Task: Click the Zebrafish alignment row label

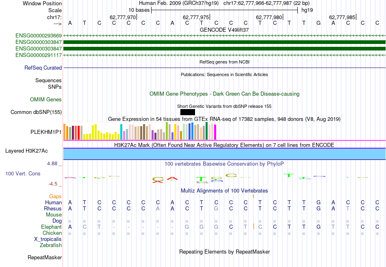Action: pyautogui.click(x=51, y=245)
